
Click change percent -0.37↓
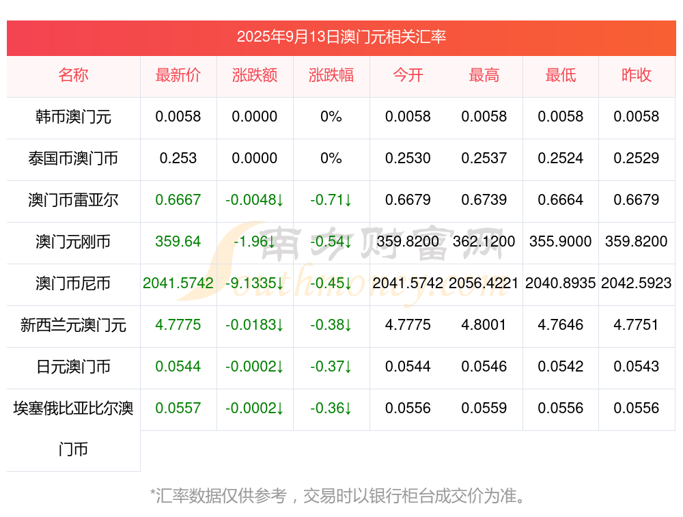pos(331,366)
